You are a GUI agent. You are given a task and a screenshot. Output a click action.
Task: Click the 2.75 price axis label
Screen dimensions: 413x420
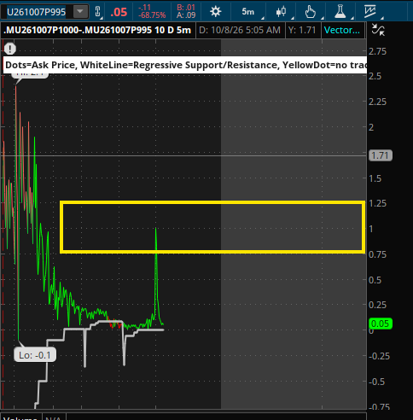[x=377, y=51]
